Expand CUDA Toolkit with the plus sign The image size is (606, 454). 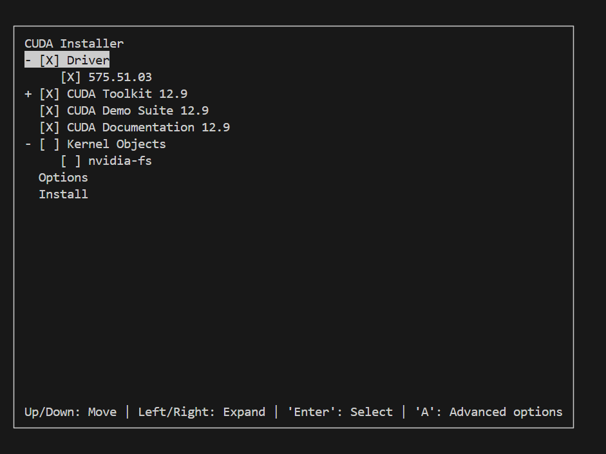pos(28,94)
